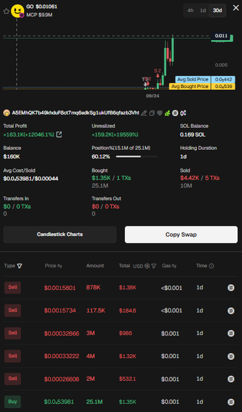
Task: Click price $0.00032866
Action: coord(61,334)
